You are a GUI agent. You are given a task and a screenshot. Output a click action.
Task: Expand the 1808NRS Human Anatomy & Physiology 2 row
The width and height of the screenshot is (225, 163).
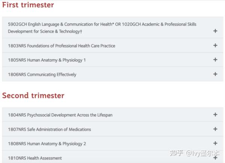tap(112, 143)
